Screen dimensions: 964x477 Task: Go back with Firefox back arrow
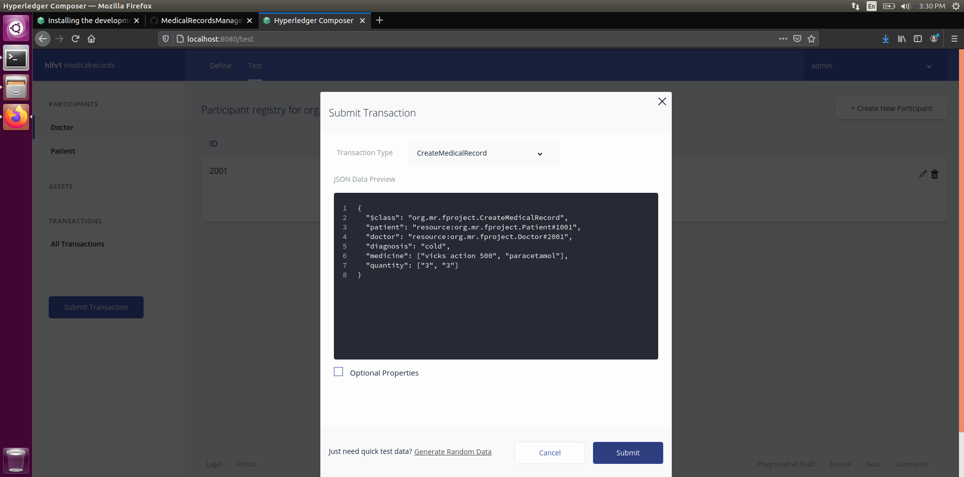coord(43,39)
